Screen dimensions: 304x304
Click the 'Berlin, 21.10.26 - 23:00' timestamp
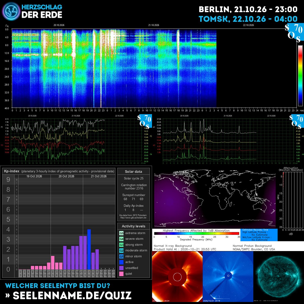248,9
